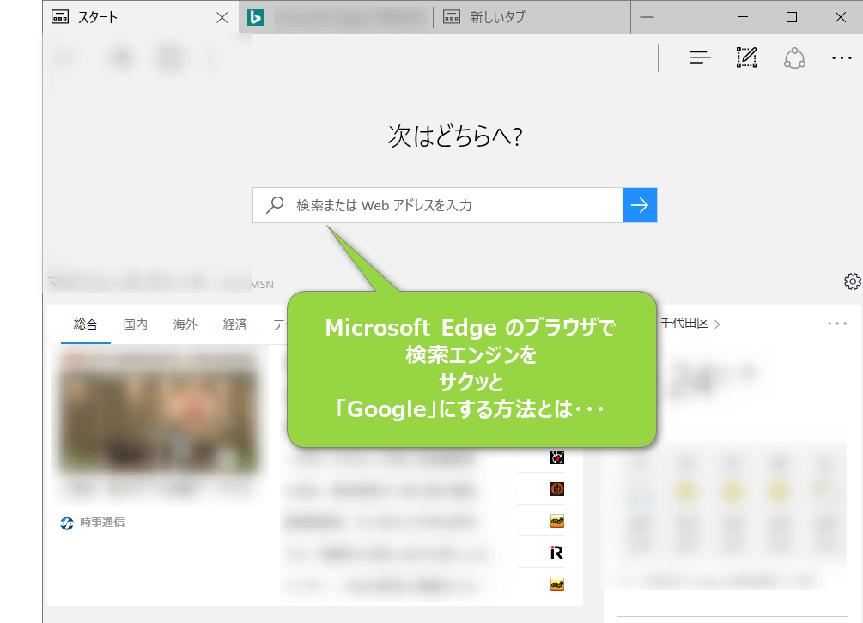This screenshot has width=863, height=623.
Task: Open the 経済 news category
Action: tap(234, 324)
